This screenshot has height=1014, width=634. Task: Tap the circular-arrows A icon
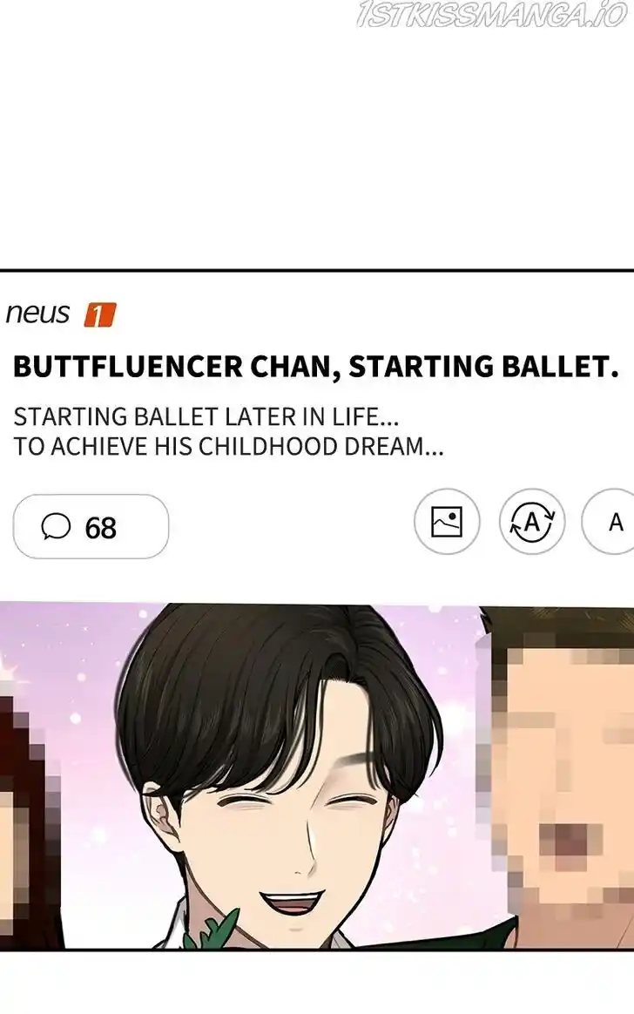point(532,521)
